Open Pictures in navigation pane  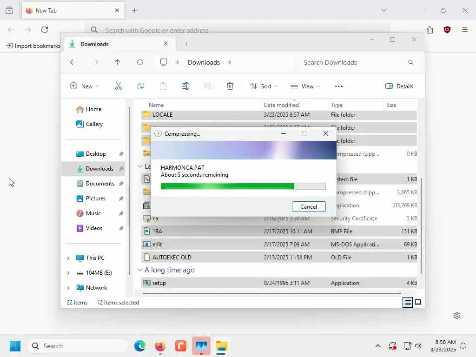point(96,198)
